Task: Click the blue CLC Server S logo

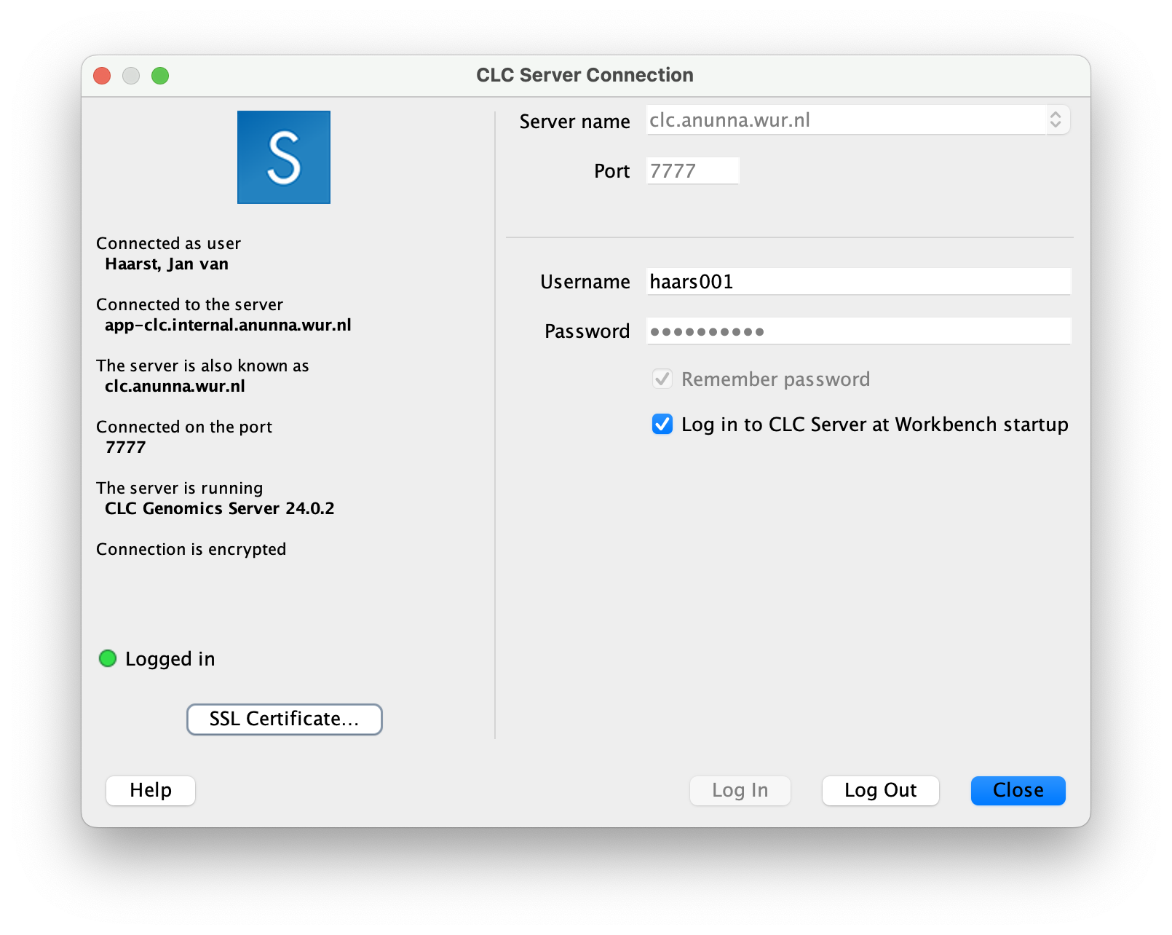Action: pos(284,157)
